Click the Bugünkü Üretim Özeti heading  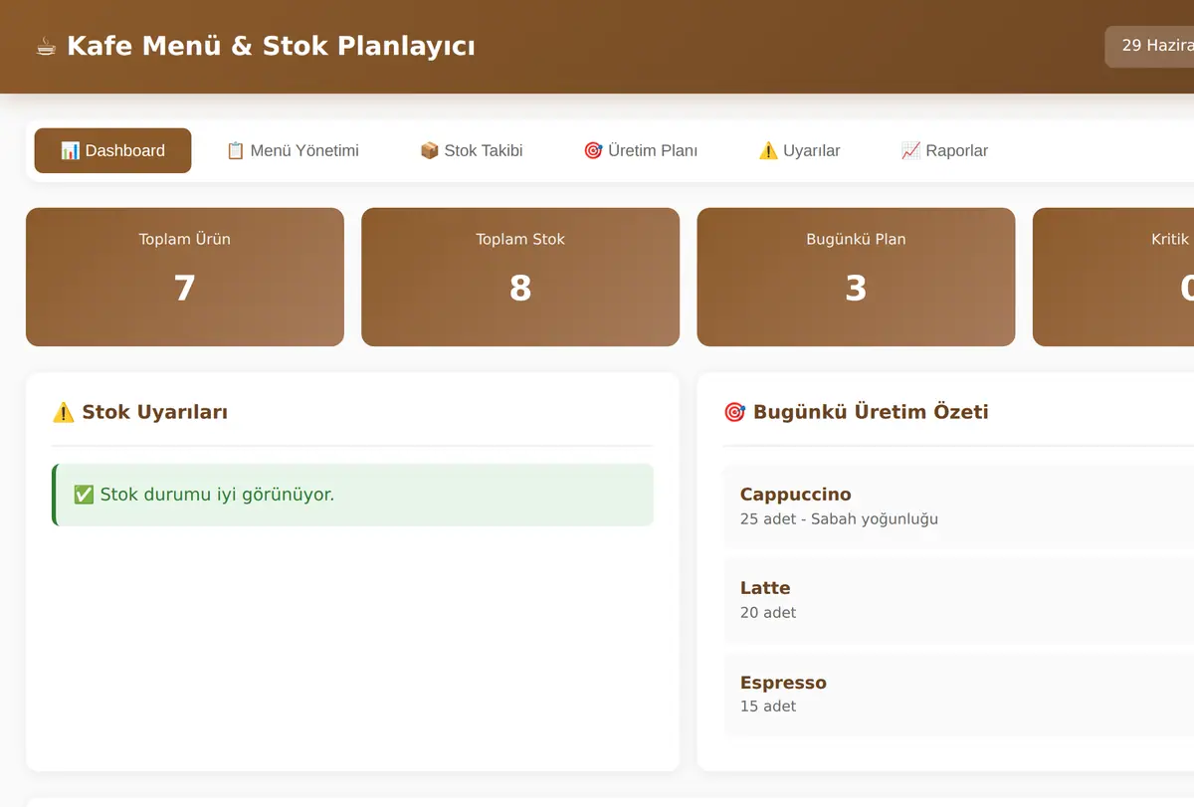click(871, 412)
